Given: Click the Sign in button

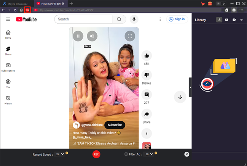Looking at the screenshot, I should click(177, 19).
